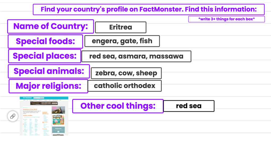Click the "Name of Country:" label
Screen dimensions: 271x141
50,26
